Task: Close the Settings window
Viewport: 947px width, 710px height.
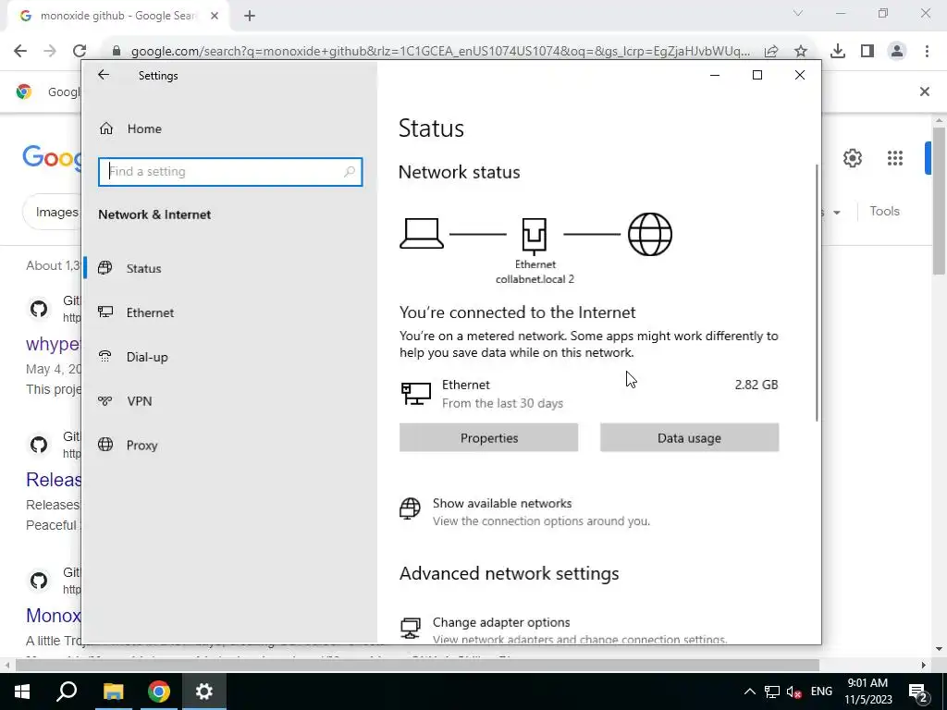Action: pos(800,75)
